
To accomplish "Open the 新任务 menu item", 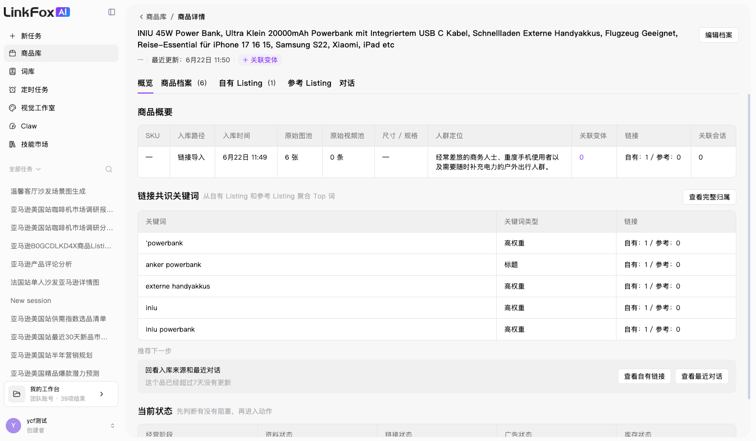I will [61, 36].
